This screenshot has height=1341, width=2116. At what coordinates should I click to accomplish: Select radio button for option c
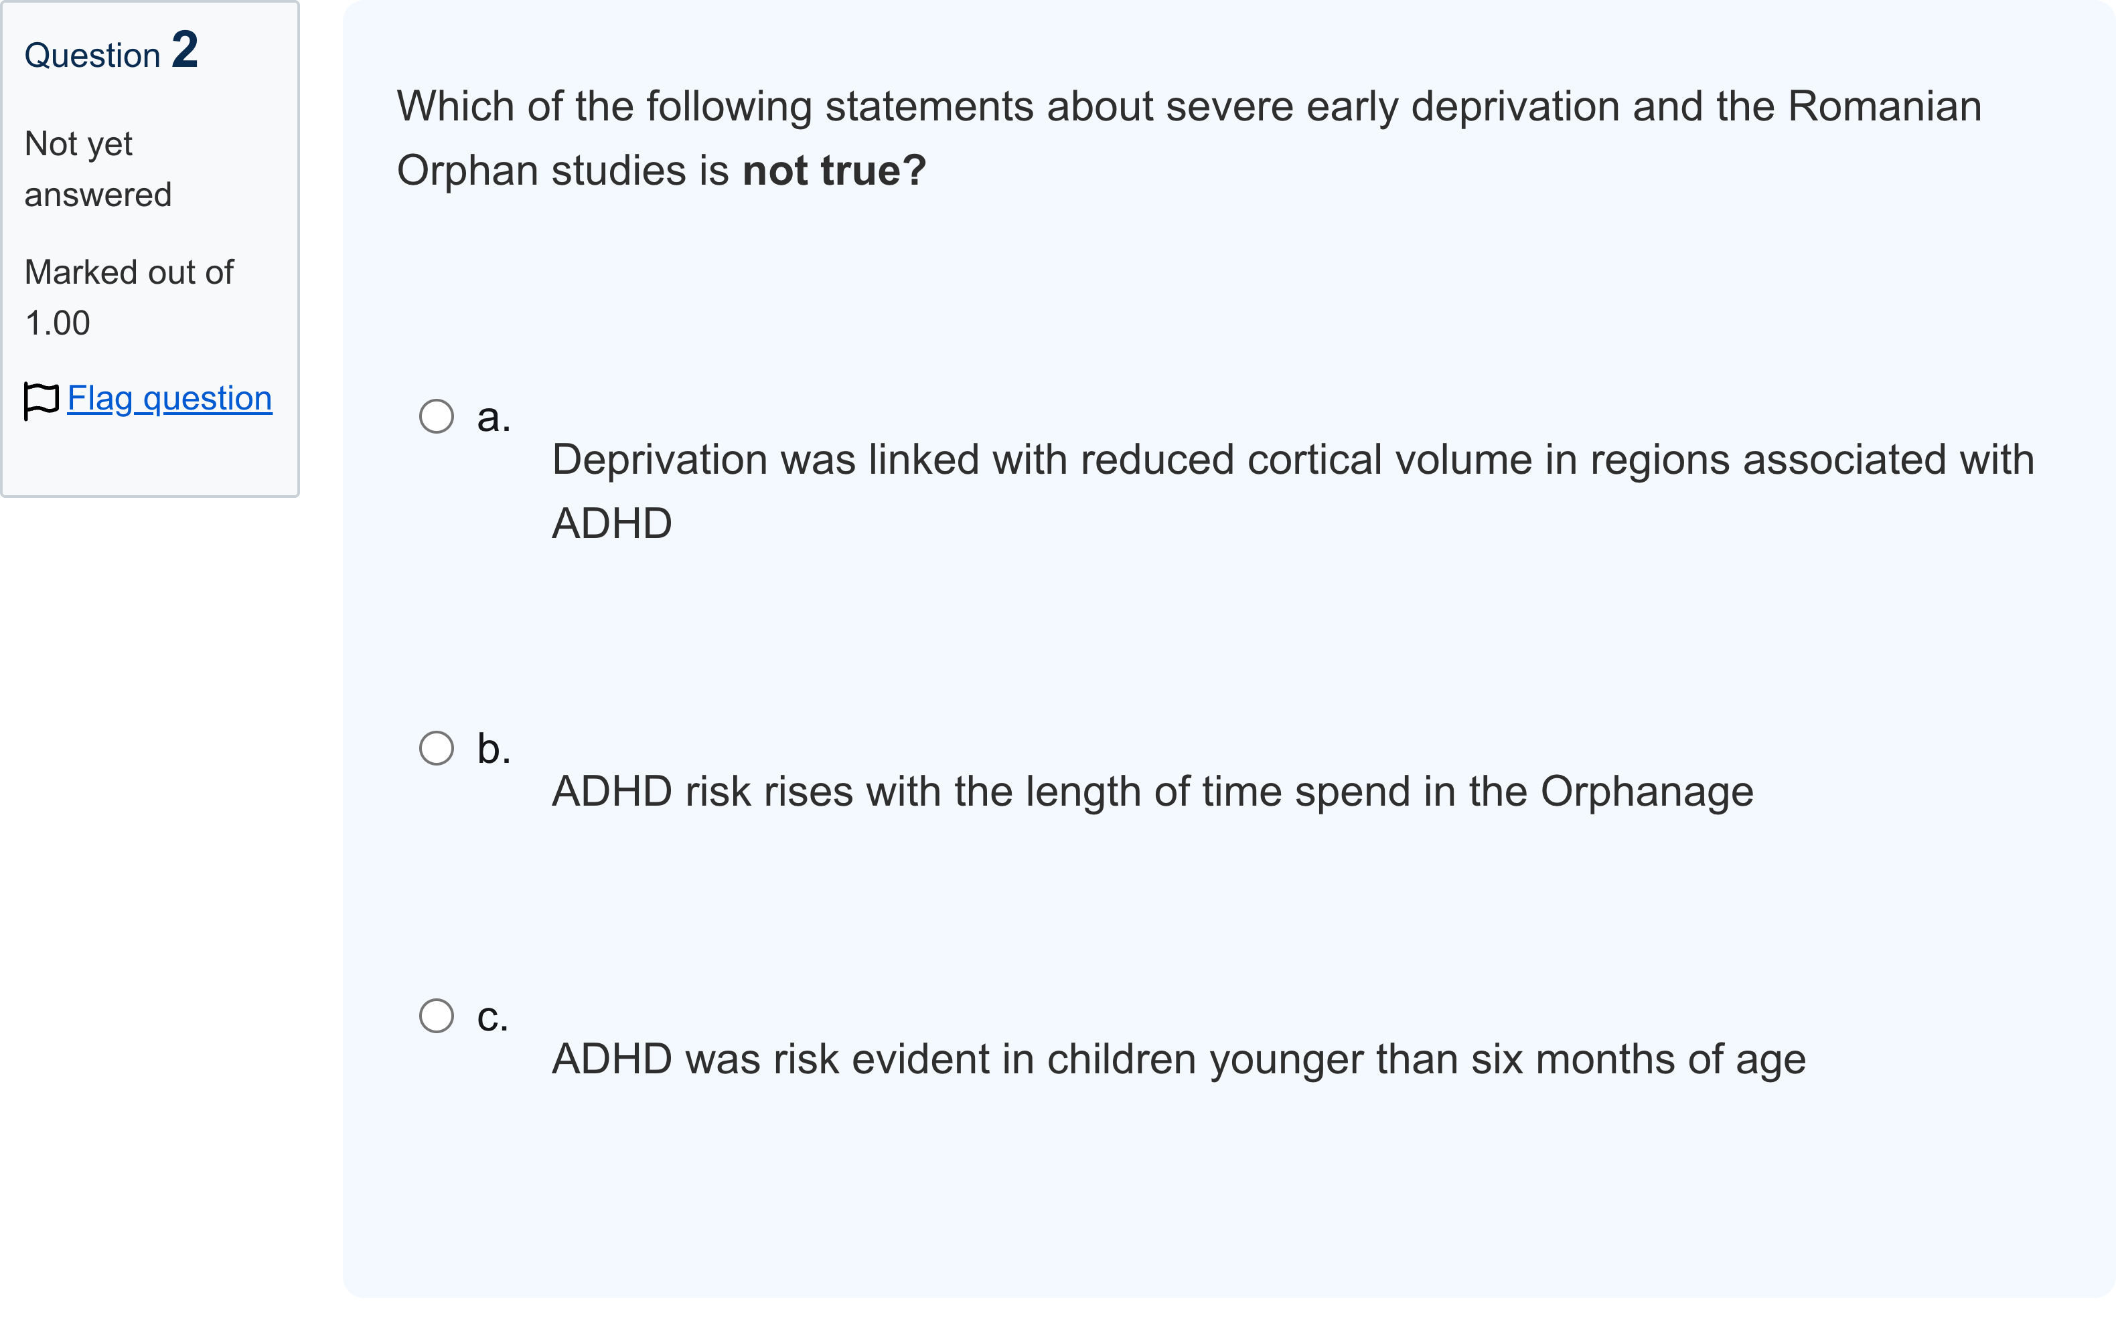(x=436, y=1015)
